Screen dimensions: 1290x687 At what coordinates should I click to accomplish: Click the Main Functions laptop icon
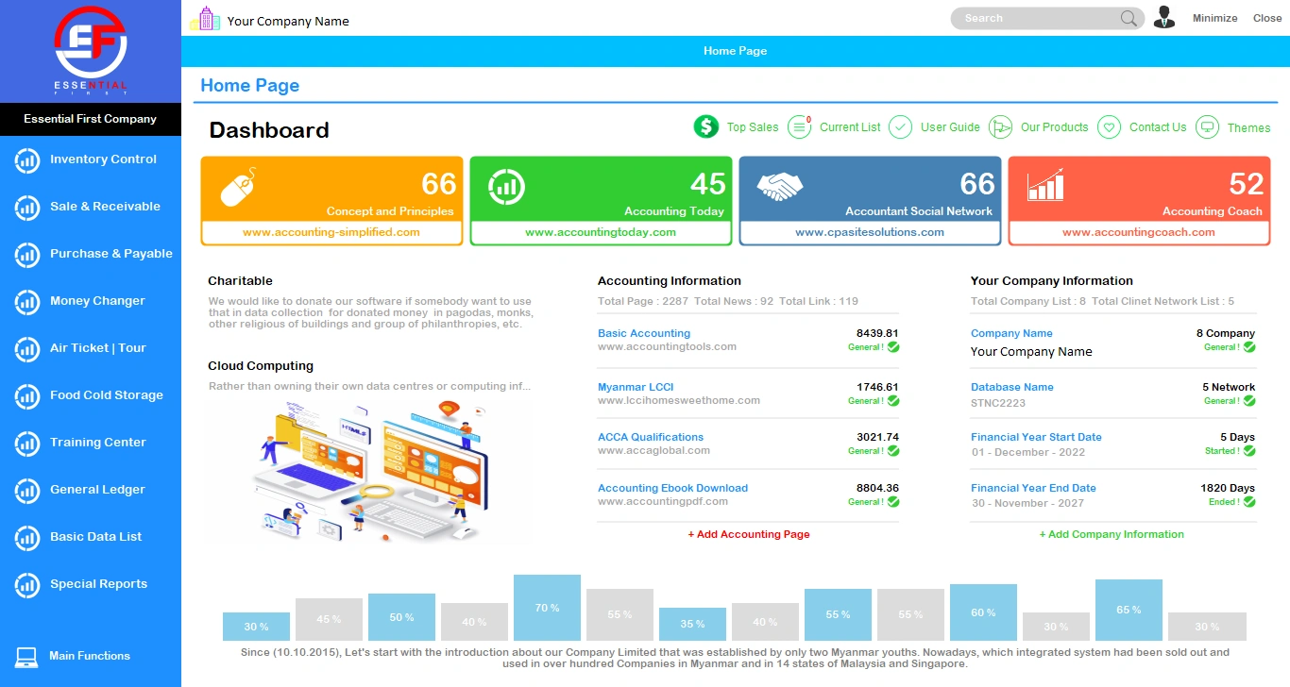(26, 657)
